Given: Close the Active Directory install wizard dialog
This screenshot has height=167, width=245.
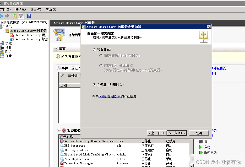Looking at the screenshot, I should click(x=209, y=27).
